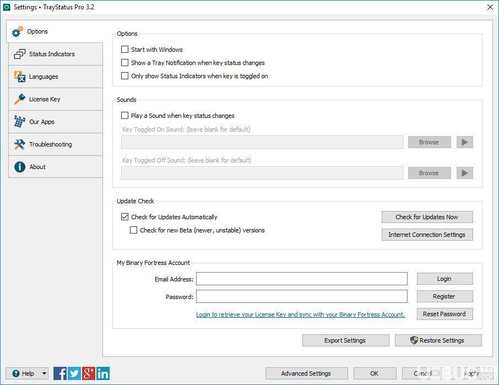Browse for Key Toggled On sound file
499x385 pixels.
pos(429,142)
